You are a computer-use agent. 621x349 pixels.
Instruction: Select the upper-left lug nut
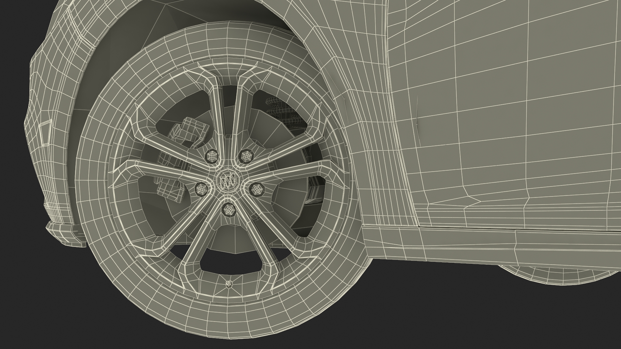coord(212,156)
